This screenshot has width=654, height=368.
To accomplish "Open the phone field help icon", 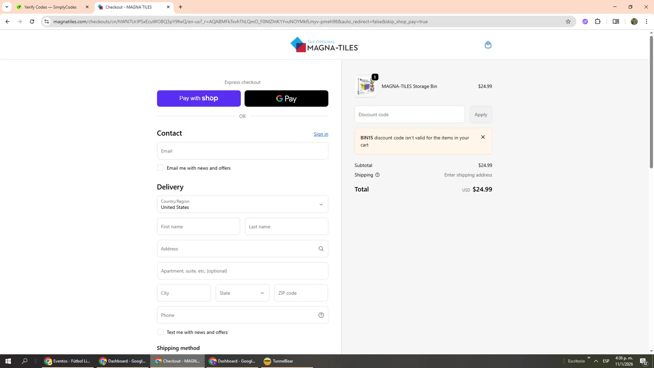I will [x=321, y=315].
